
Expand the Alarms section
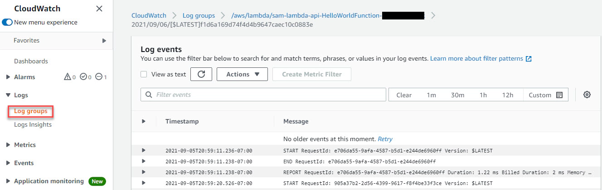8,77
